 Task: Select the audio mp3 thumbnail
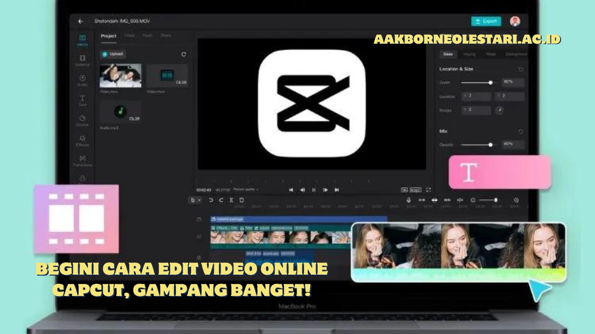(x=120, y=112)
